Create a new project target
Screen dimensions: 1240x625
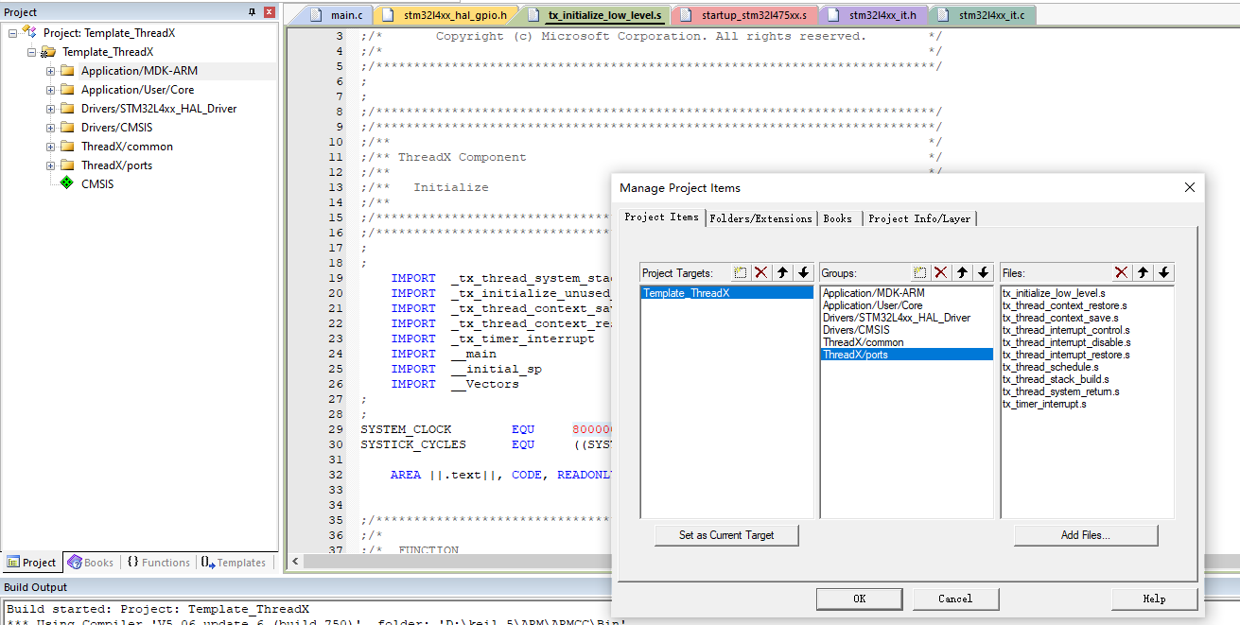741,272
